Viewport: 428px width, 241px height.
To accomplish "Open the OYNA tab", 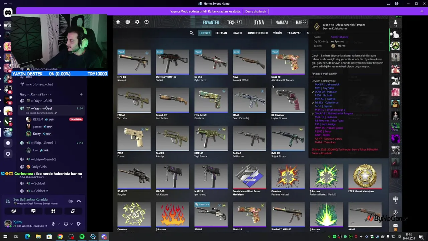I will coord(258,22).
